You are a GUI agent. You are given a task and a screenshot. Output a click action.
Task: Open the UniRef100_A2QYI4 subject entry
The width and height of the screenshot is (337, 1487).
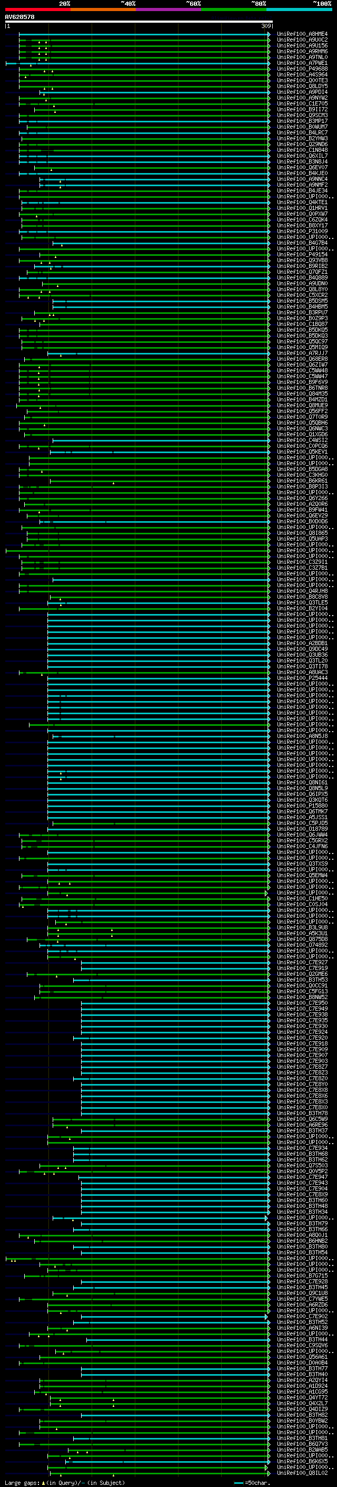coord(302,1379)
